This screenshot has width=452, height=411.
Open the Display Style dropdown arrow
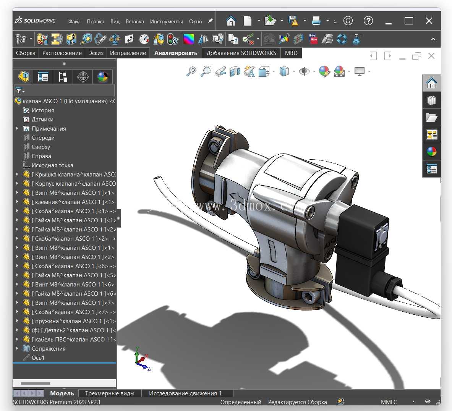click(294, 71)
